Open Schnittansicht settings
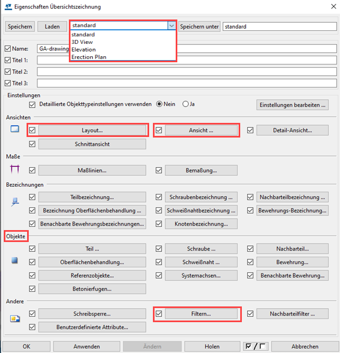340x353 pixels. coord(92,144)
